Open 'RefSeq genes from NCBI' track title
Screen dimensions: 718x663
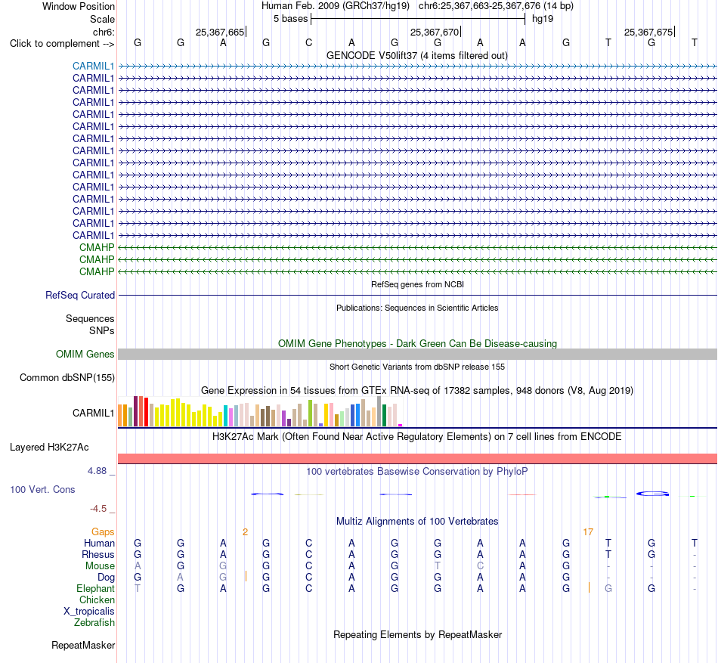click(417, 284)
